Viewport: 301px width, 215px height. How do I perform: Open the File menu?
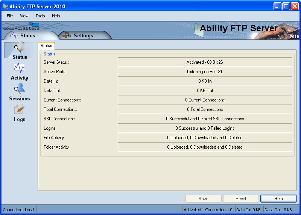pos(10,16)
